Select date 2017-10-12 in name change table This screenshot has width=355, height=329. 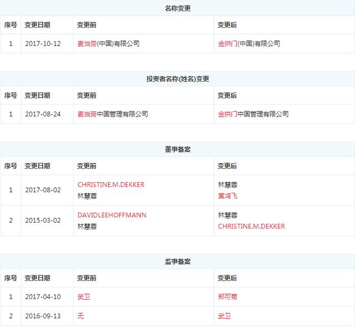pyautogui.click(x=43, y=44)
